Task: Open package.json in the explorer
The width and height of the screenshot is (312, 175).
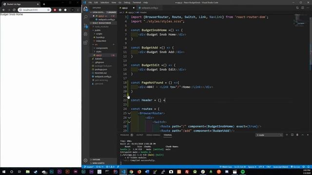Action: 101,70
